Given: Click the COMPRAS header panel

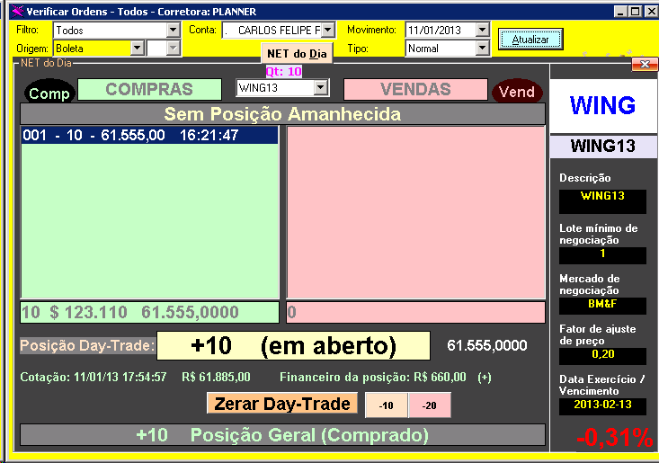Looking at the screenshot, I should pos(149,89).
